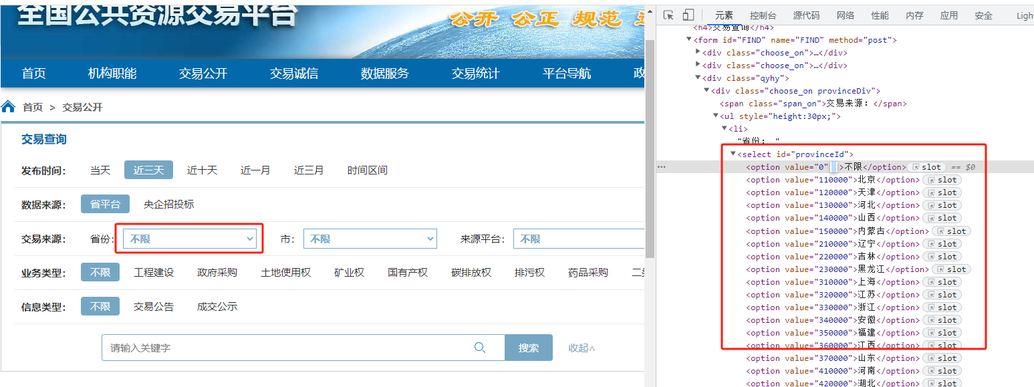This screenshot has height=387, width=1034.
Task: Open the 机构职能 navigation menu item
Action: [x=112, y=74]
